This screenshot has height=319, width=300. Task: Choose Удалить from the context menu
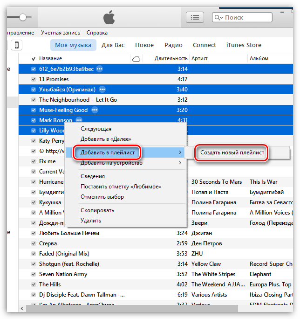[90, 221]
